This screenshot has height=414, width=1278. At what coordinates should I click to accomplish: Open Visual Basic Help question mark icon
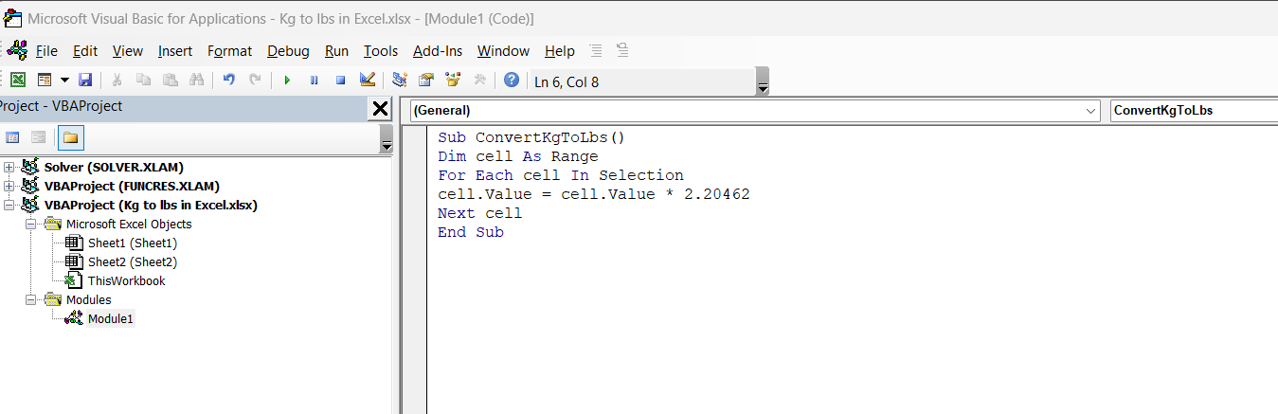(x=512, y=81)
